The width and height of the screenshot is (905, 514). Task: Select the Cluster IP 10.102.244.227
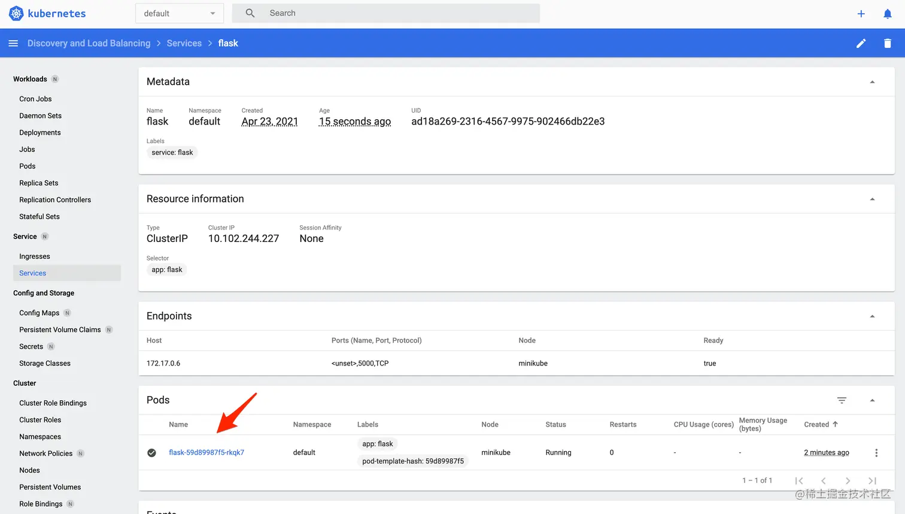click(x=244, y=238)
